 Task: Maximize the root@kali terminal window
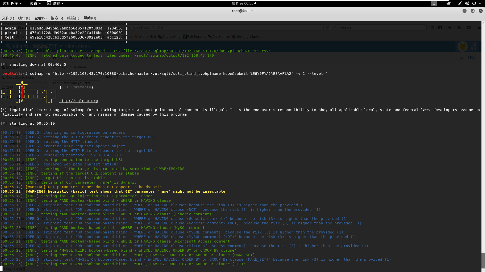[x=472, y=11]
